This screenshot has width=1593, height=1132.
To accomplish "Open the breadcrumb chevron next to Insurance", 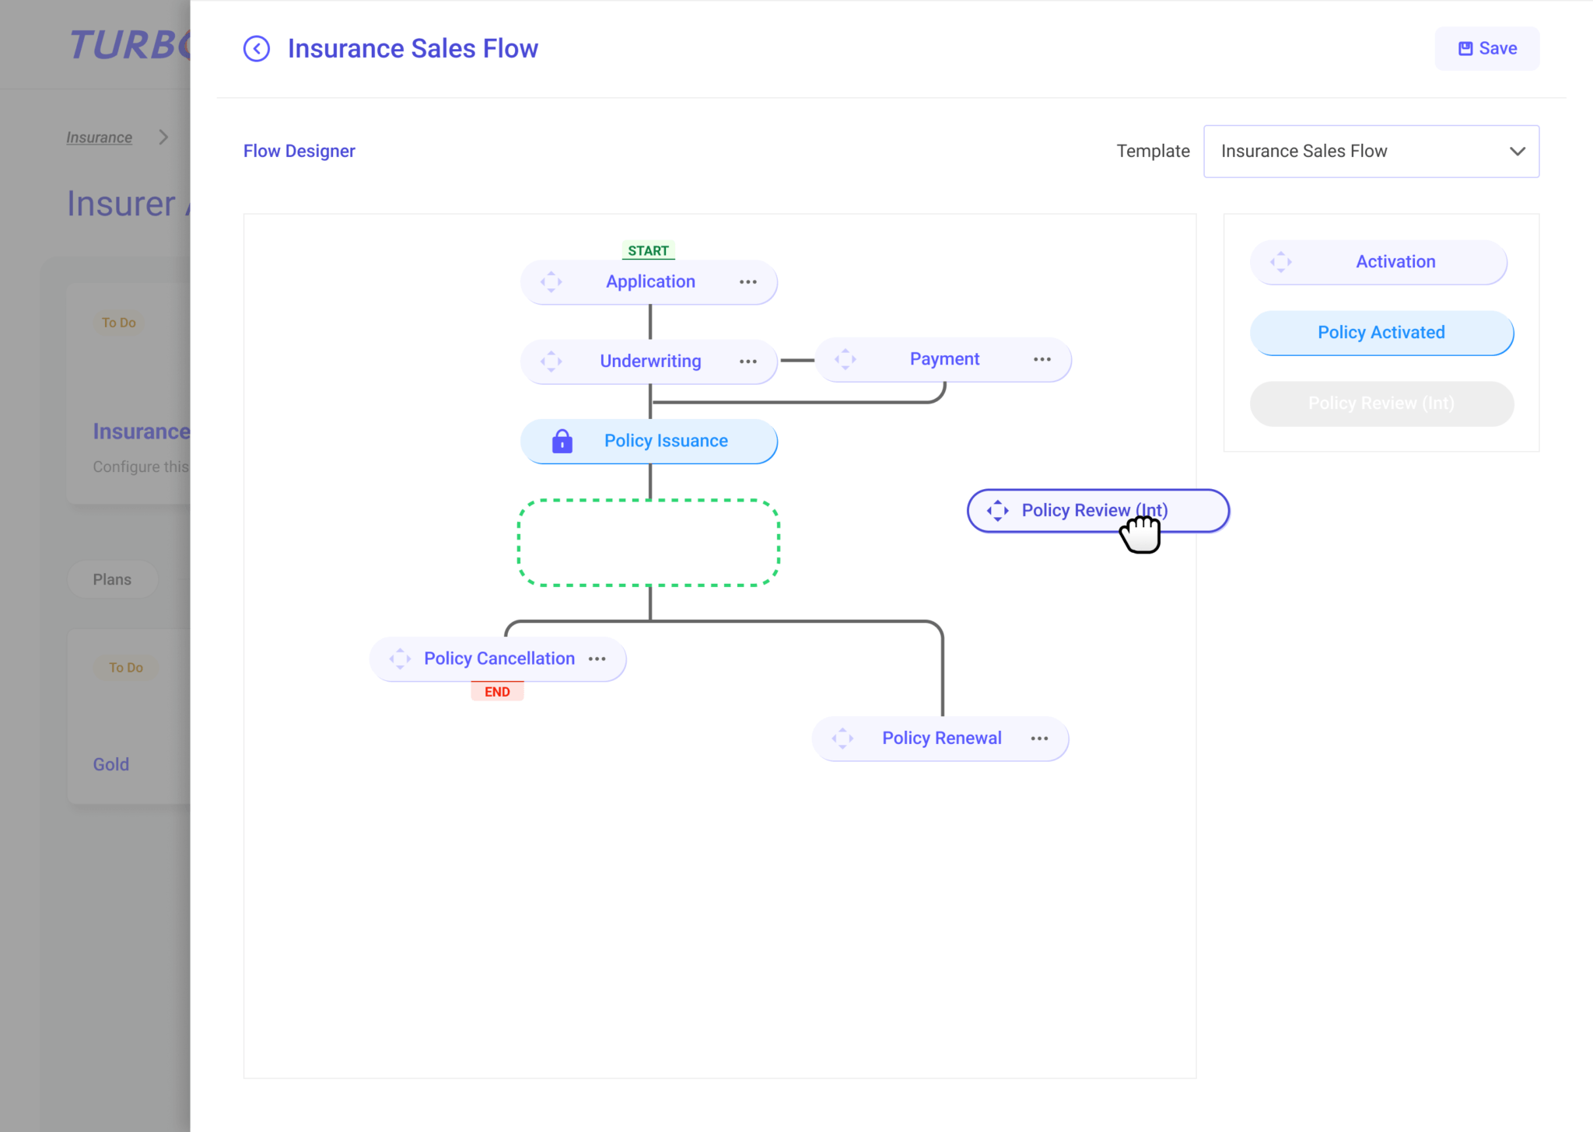I will [164, 137].
